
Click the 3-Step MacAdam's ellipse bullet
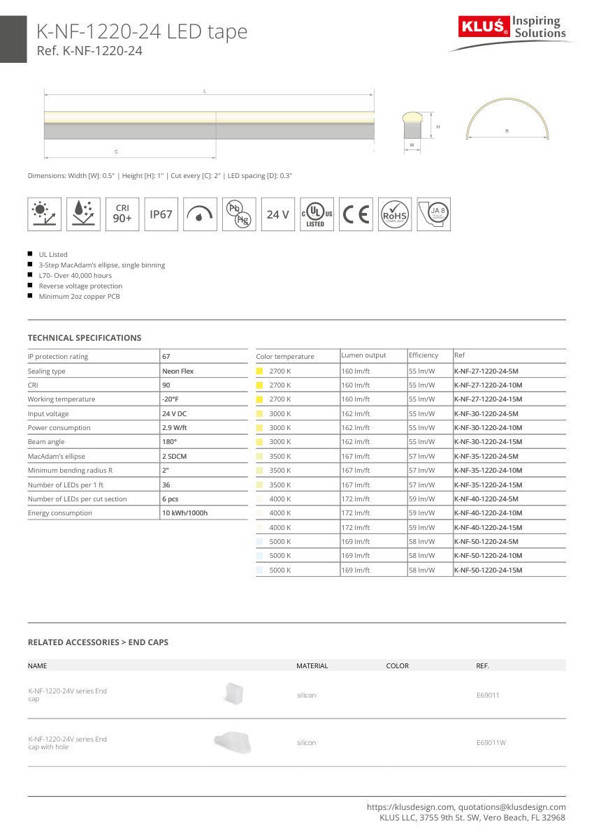pos(102,265)
